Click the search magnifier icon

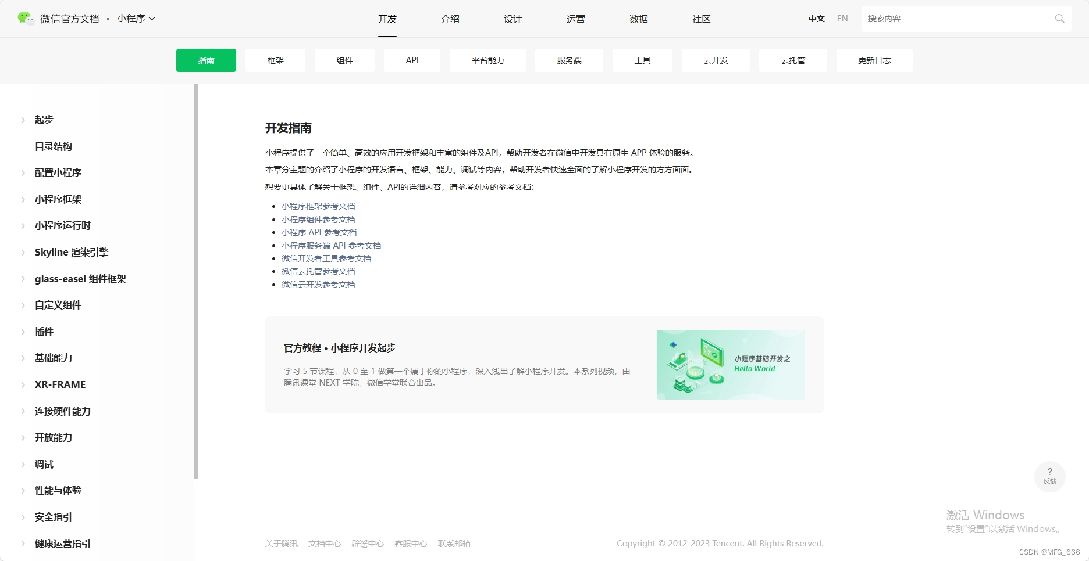[1059, 19]
